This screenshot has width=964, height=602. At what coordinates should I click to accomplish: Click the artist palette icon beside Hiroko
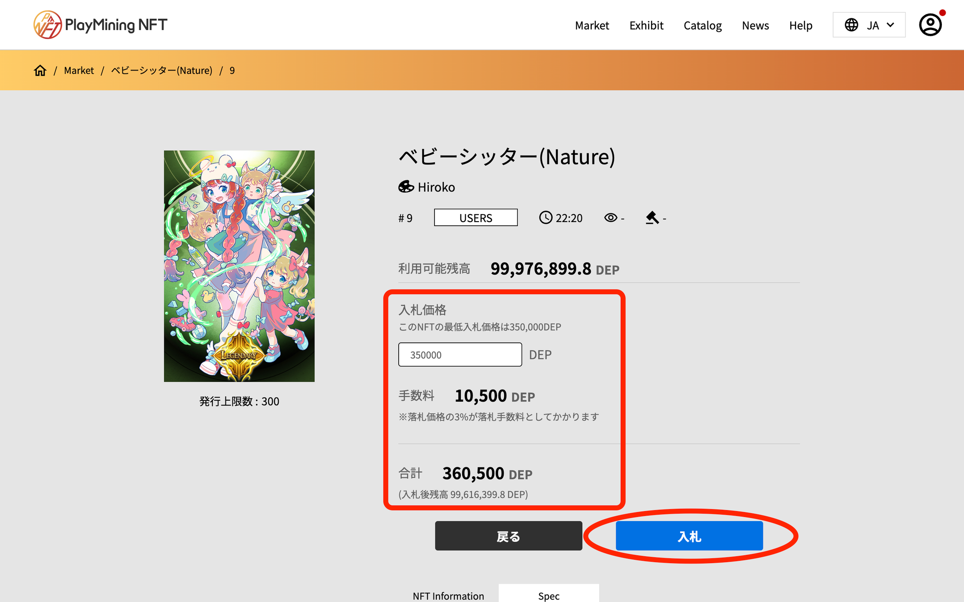pos(406,187)
